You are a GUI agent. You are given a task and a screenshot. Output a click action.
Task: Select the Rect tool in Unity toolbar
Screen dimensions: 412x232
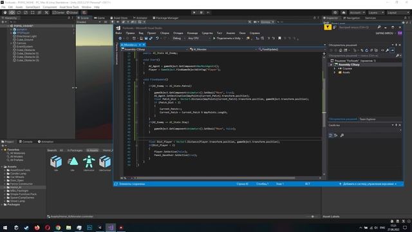[x=32, y=12]
